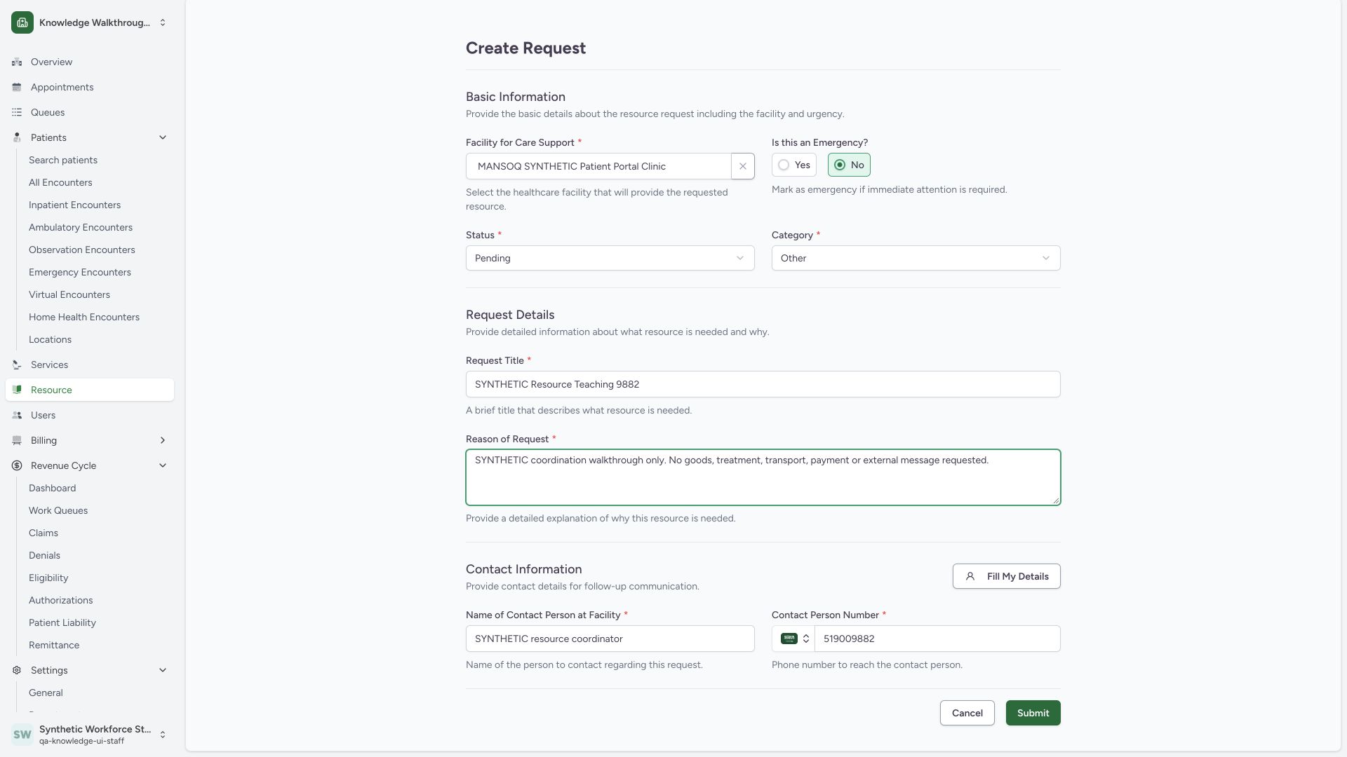This screenshot has width=1347, height=757.
Task: Cancel the request form
Action: [x=967, y=713]
